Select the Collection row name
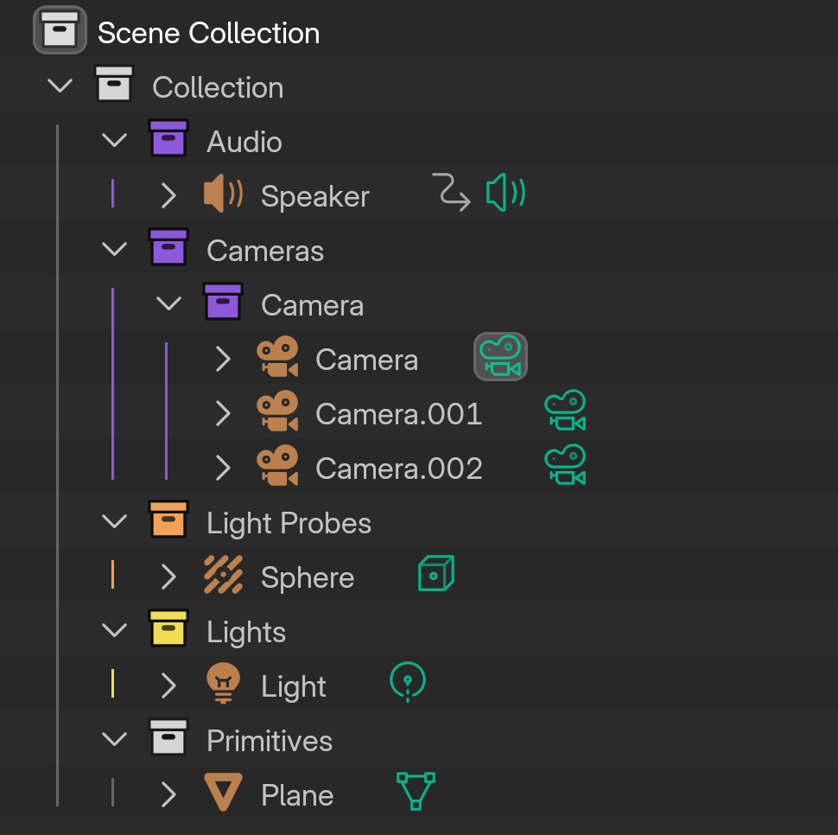This screenshot has width=838, height=835. [x=218, y=87]
